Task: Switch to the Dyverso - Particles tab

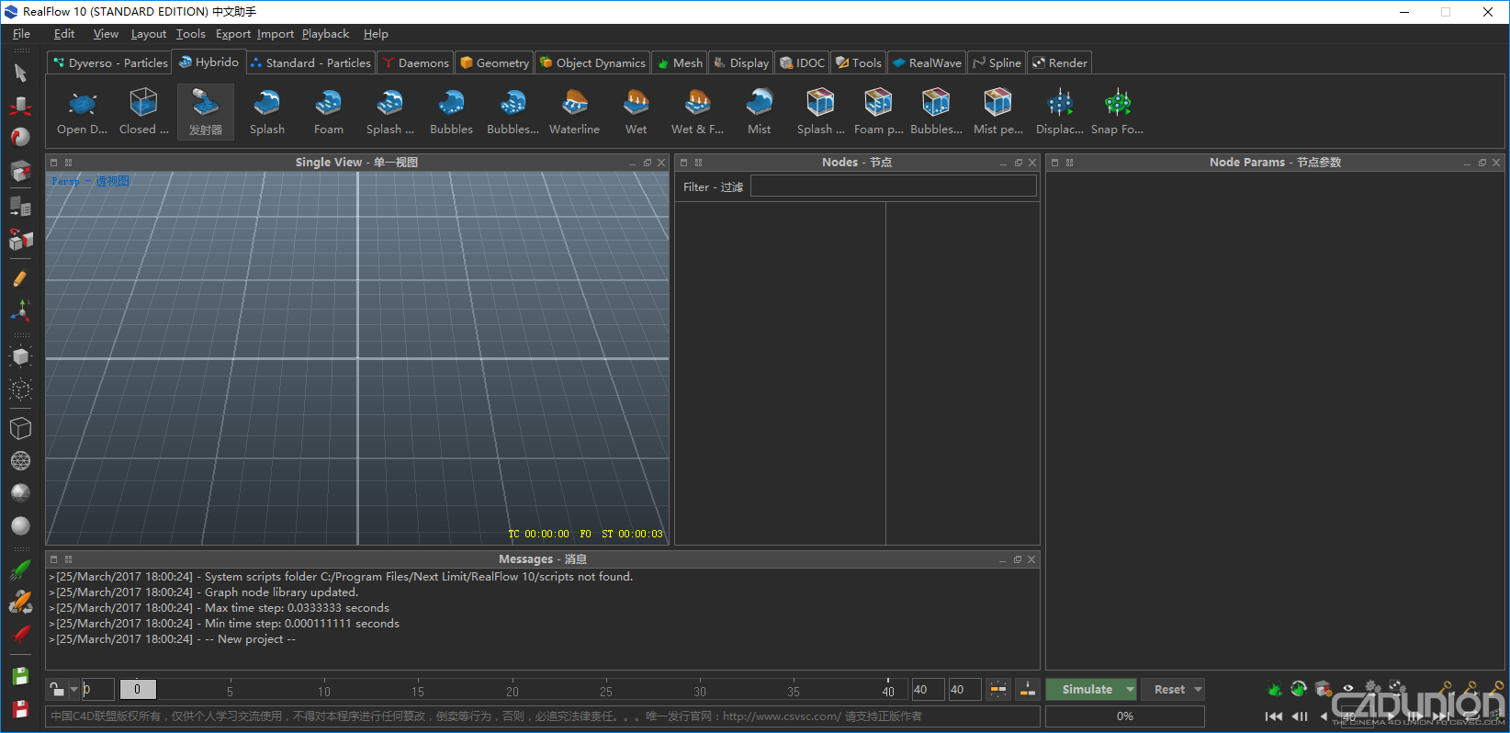Action: pyautogui.click(x=110, y=62)
